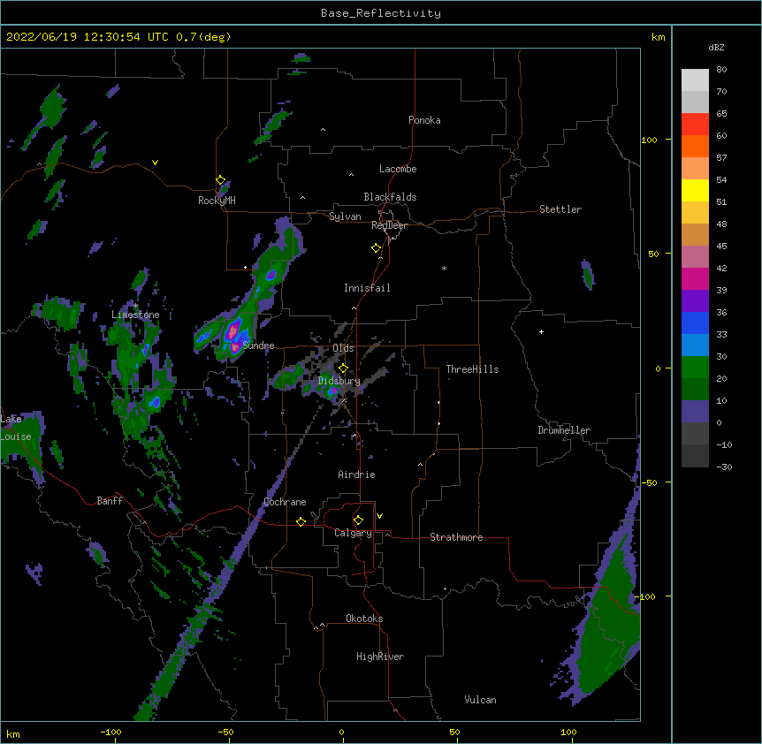Select the Strathmore label
Image resolution: width=762 pixels, height=744 pixels.
456,537
